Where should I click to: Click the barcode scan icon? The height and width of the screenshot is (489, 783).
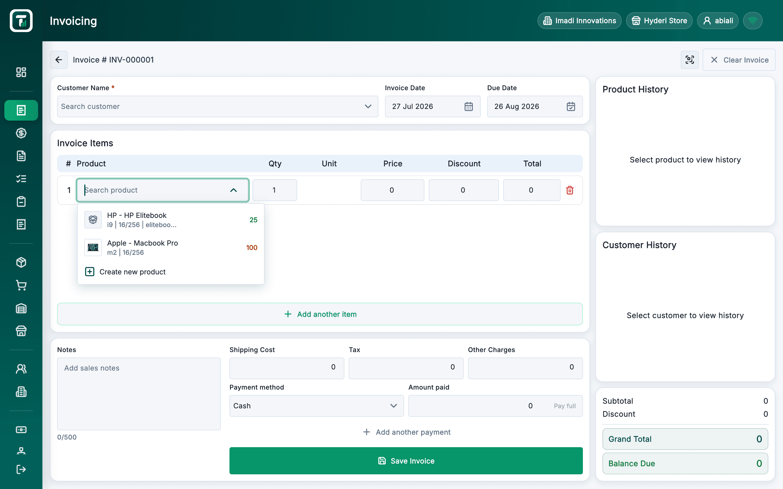click(689, 60)
